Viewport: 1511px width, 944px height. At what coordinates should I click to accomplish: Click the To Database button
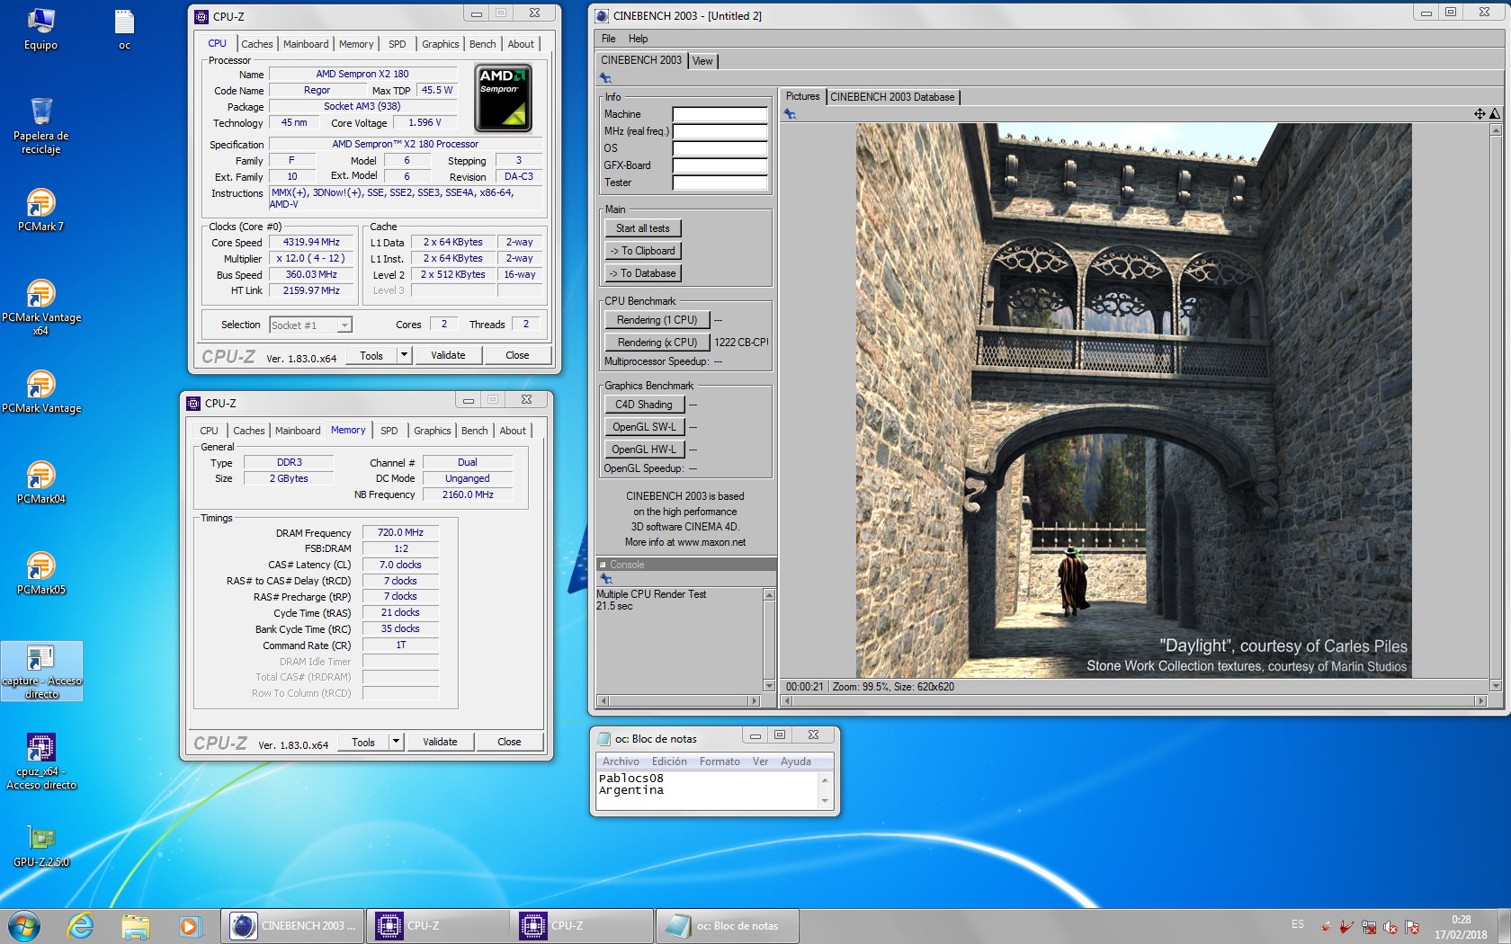(642, 273)
